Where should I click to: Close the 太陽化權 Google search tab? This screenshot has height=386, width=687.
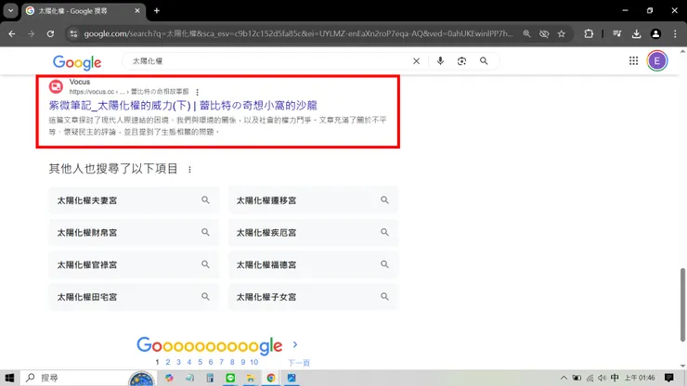pyautogui.click(x=137, y=10)
